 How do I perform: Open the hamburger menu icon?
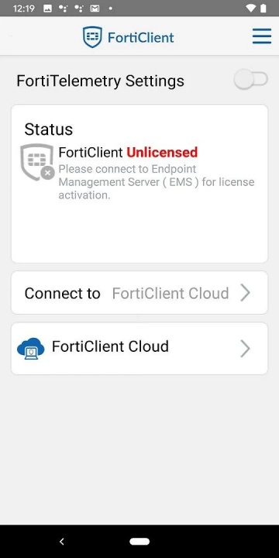tap(262, 36)
